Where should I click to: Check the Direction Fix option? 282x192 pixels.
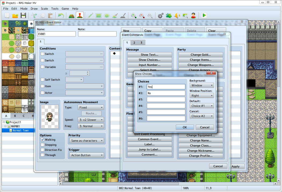pos(42,150)
